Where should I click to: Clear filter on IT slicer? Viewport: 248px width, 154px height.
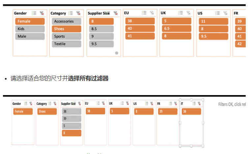[x=199, y=104]
